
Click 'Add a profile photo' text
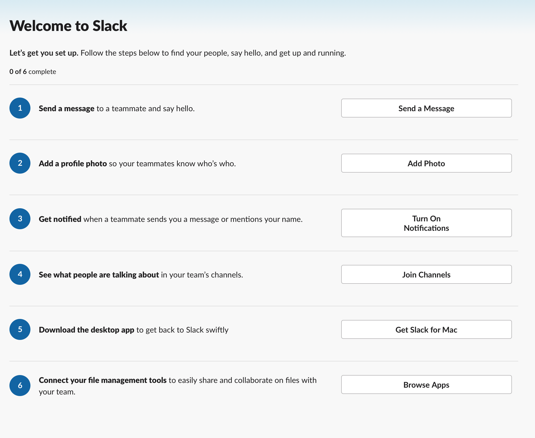(x=73, y=164)
